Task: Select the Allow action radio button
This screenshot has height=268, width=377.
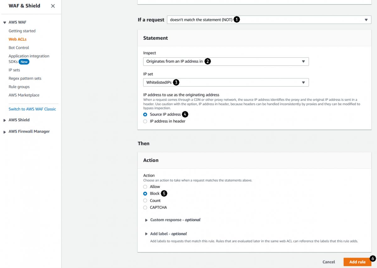Action: [x=145, y=187]
